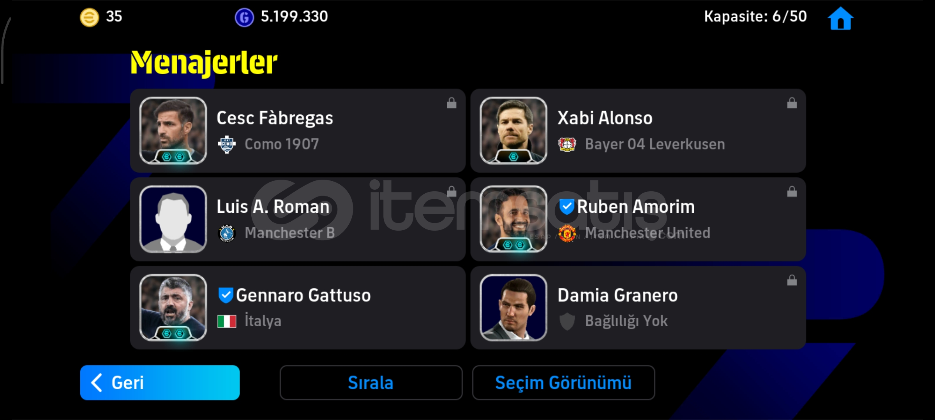Image resolution: width=935 pixels, height=420 pixels.
Task: Click the Italy flag under Gattuso
Action: (227, 322)
